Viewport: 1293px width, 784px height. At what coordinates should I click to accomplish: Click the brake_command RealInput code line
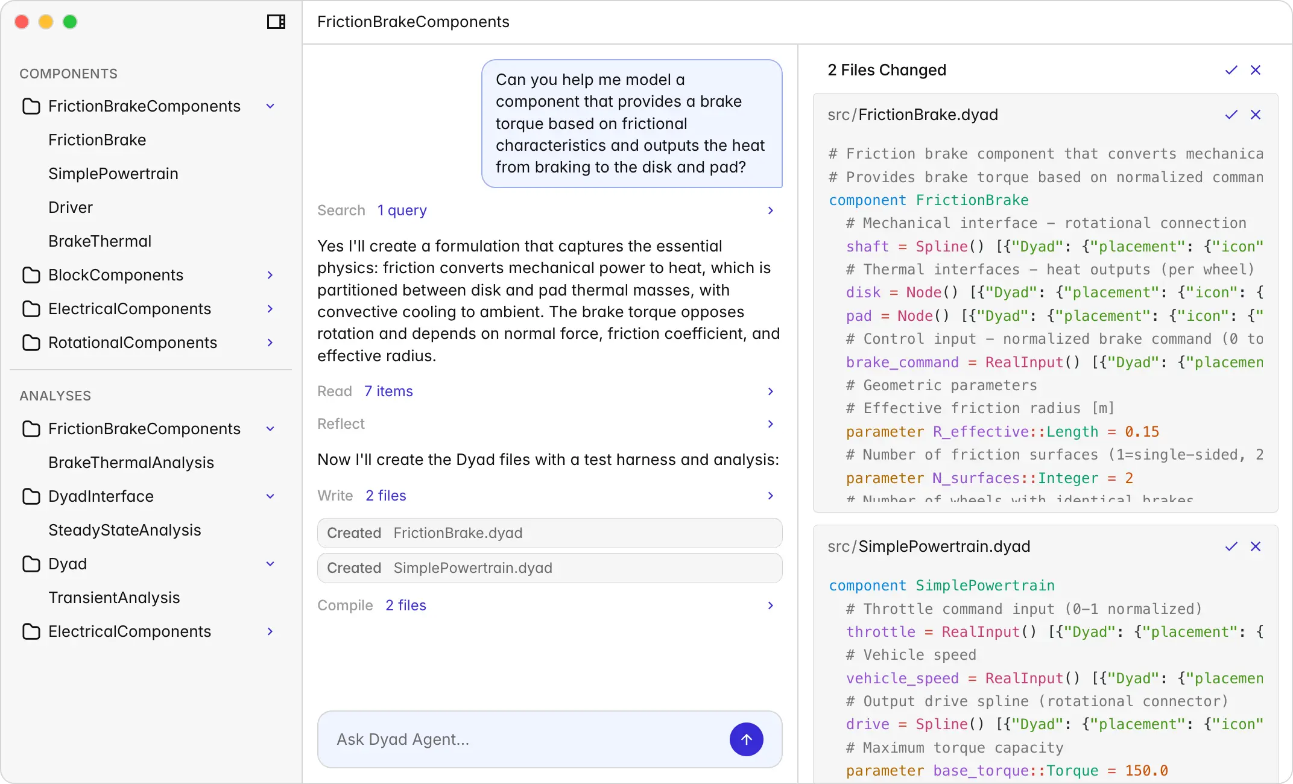tap(1054, 362)
